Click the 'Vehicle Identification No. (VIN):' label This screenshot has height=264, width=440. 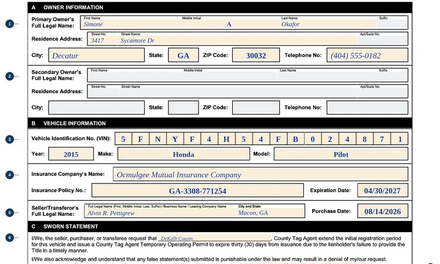[x=71, y=138]
